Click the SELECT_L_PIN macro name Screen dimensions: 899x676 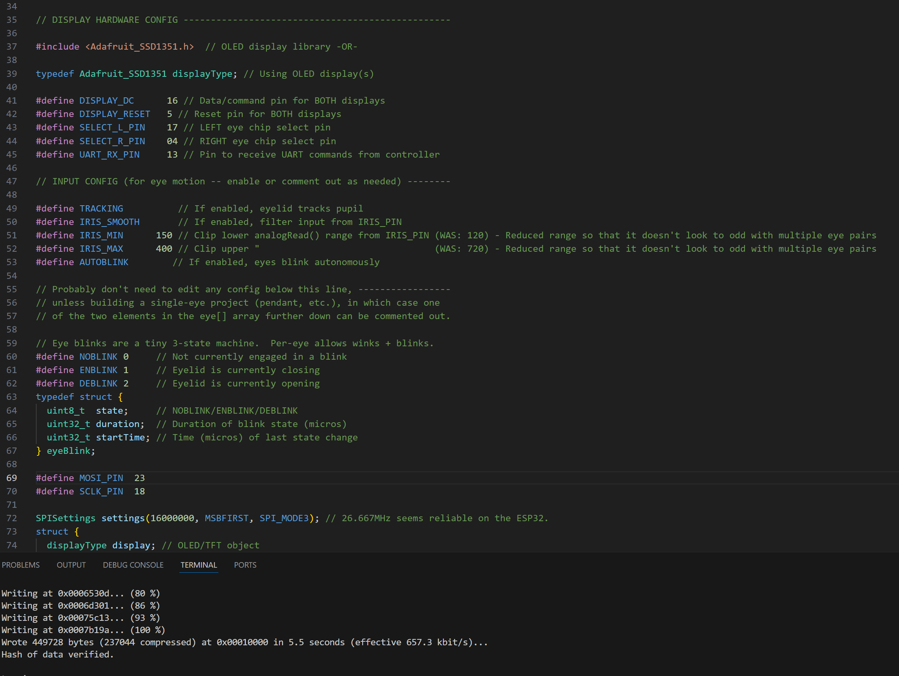(x=112, y=127)
